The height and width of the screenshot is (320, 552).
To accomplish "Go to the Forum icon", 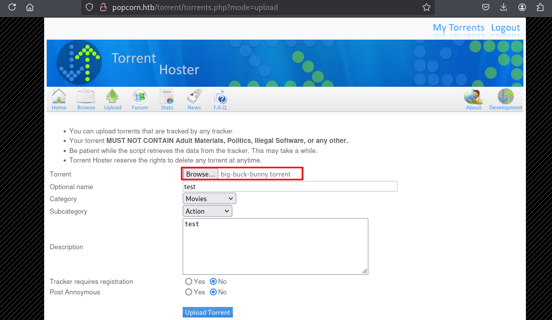I will (140, 99).
